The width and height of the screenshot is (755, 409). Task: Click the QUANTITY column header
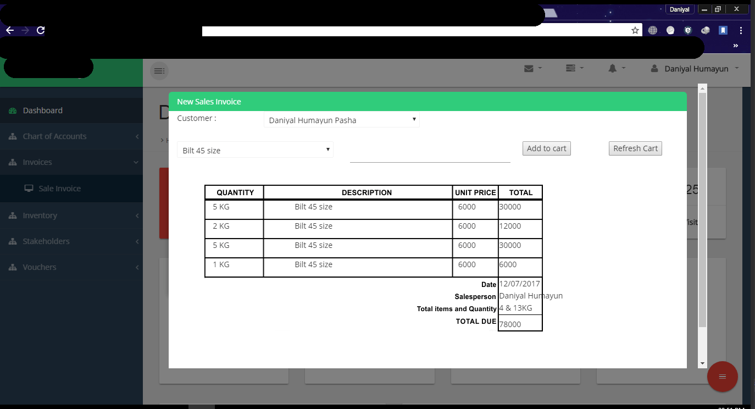tap(235, 192)
